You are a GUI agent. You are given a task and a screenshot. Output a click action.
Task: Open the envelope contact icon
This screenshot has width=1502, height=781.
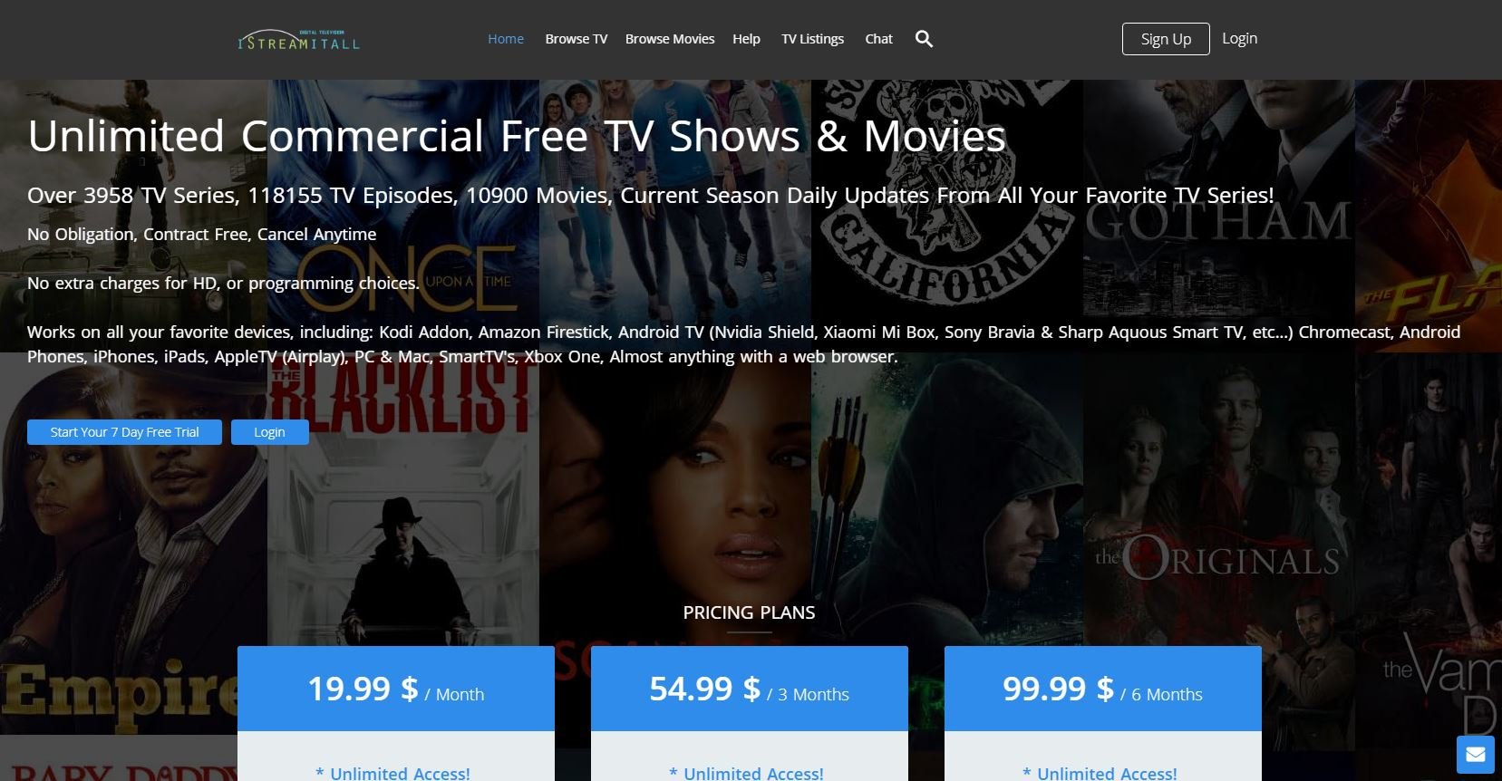pyautogui.click(x=1476, y=754)
